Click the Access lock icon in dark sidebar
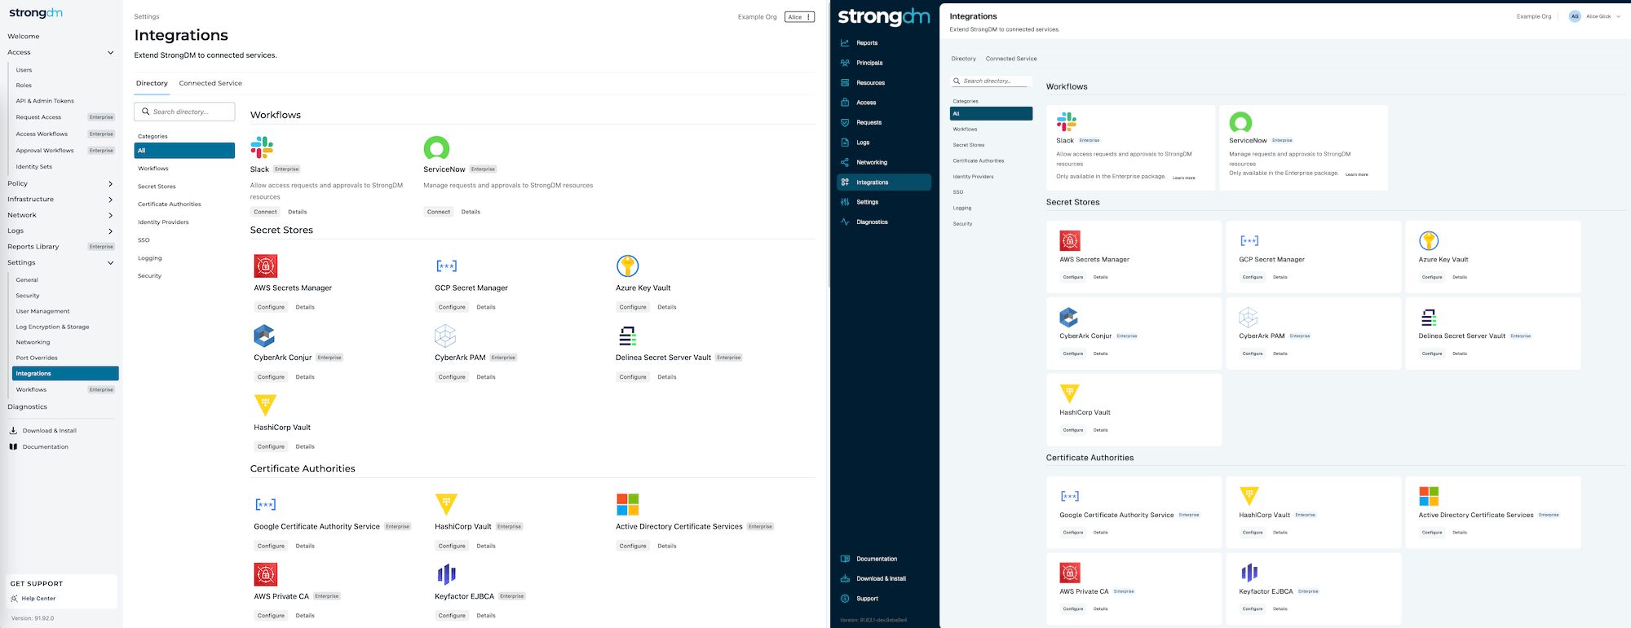This screenshot has height=628, width=1631. point(845,103)
